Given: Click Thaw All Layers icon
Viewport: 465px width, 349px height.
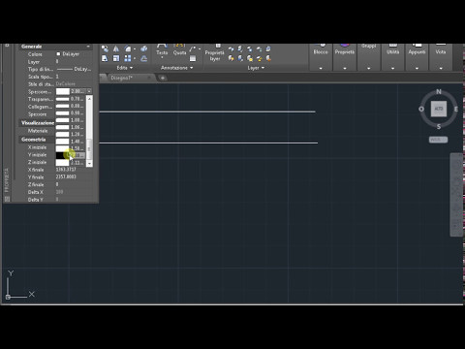Looking at the screenshot, I should 250,58.
